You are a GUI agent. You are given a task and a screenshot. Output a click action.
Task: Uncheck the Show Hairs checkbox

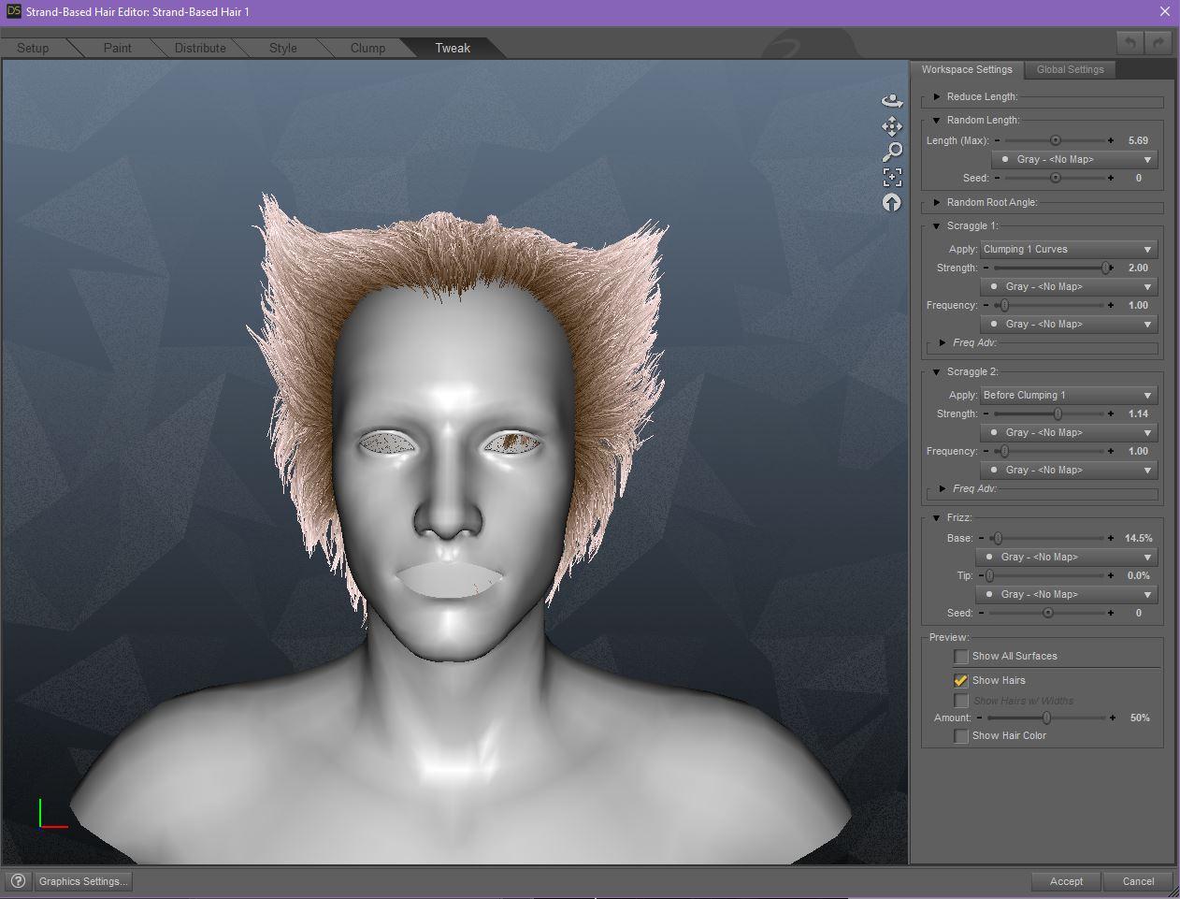(960, 681)
